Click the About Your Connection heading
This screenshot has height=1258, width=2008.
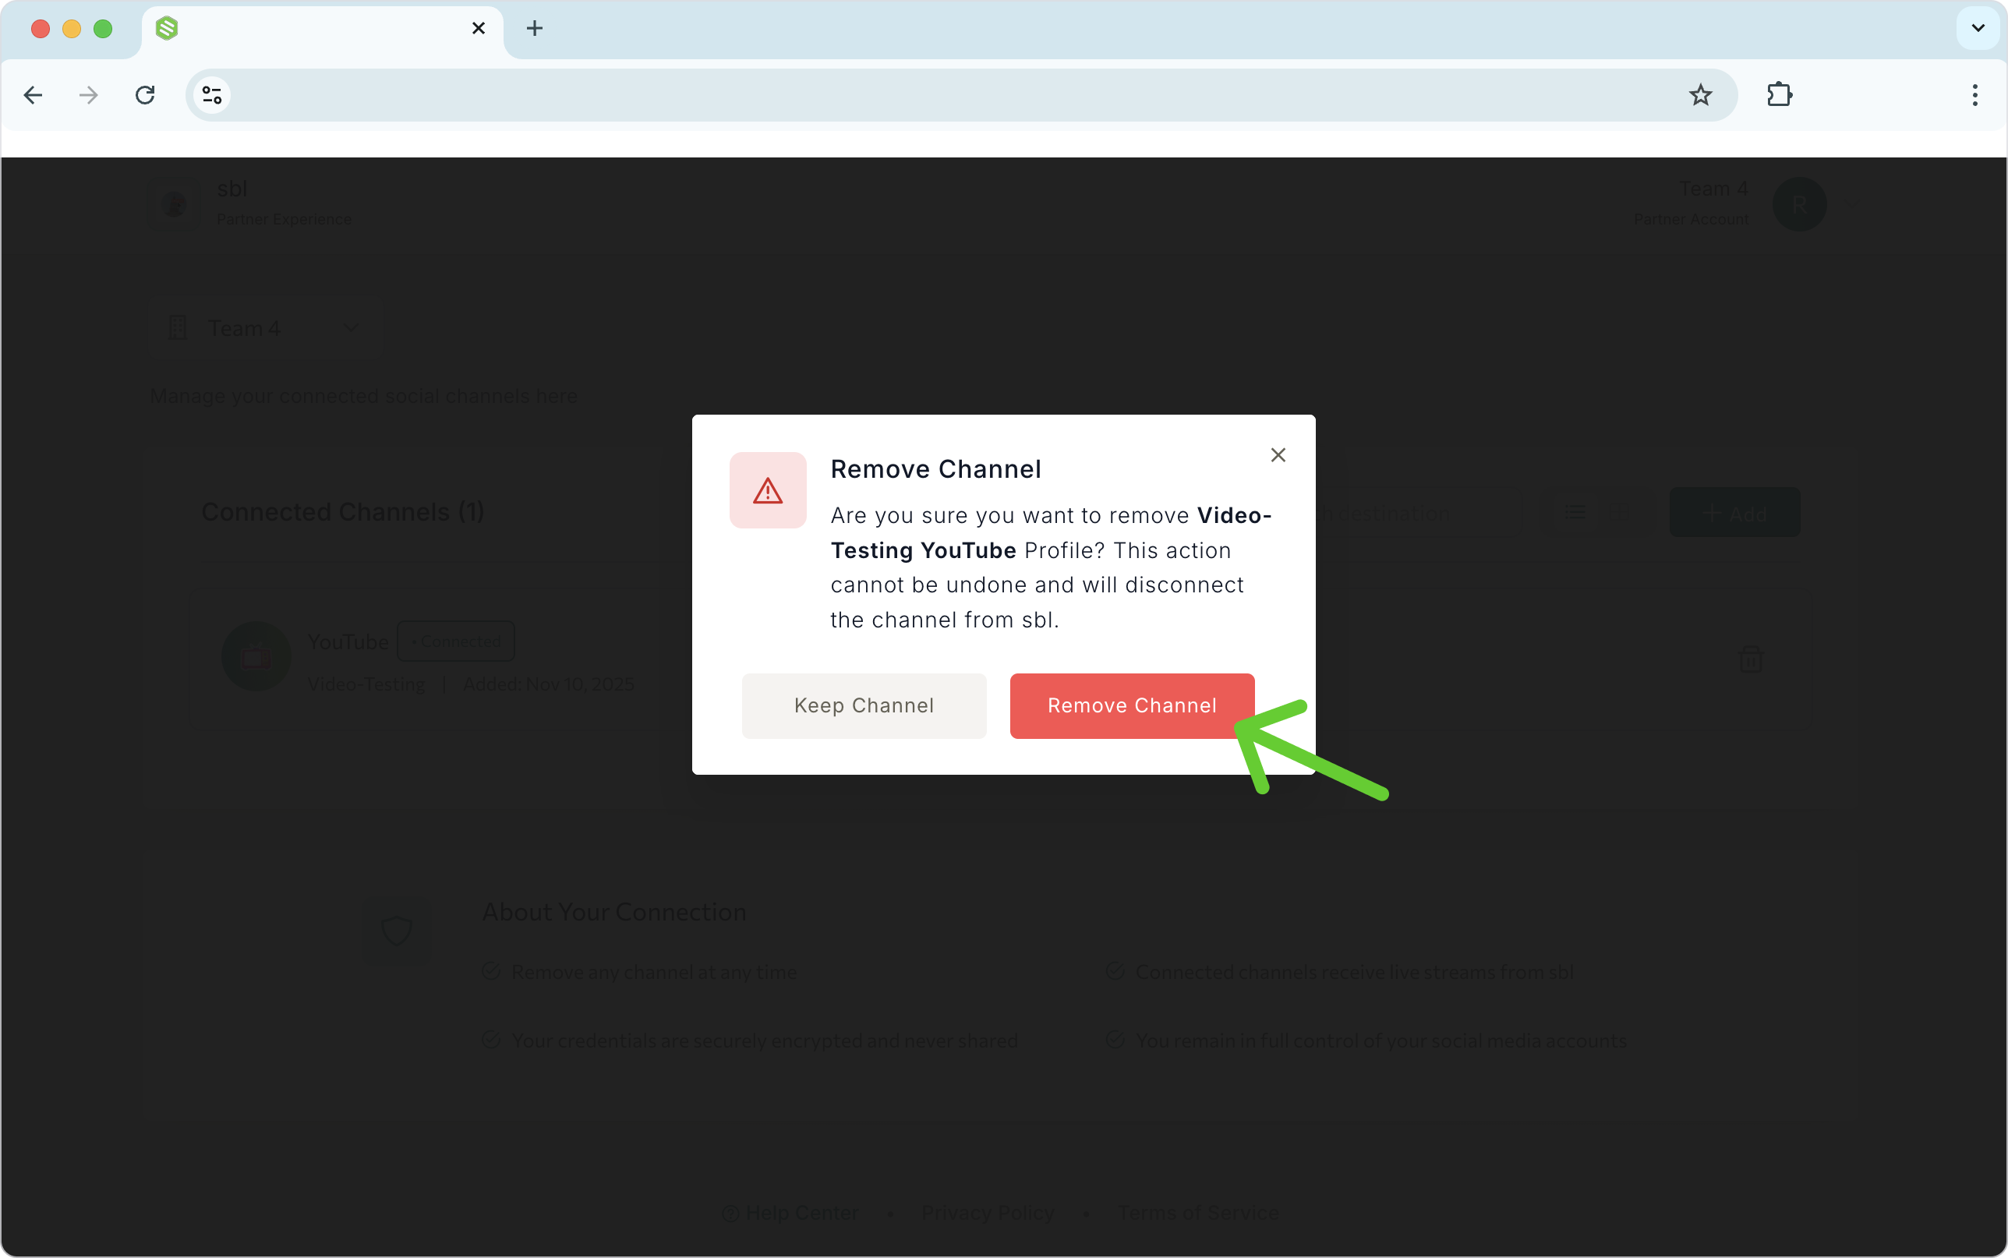pos(614,912)
